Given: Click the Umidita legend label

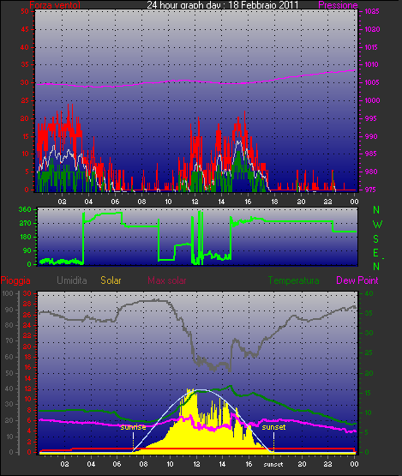Looking at the screenshot, I should pyautogui.click(x=72, y=280).
